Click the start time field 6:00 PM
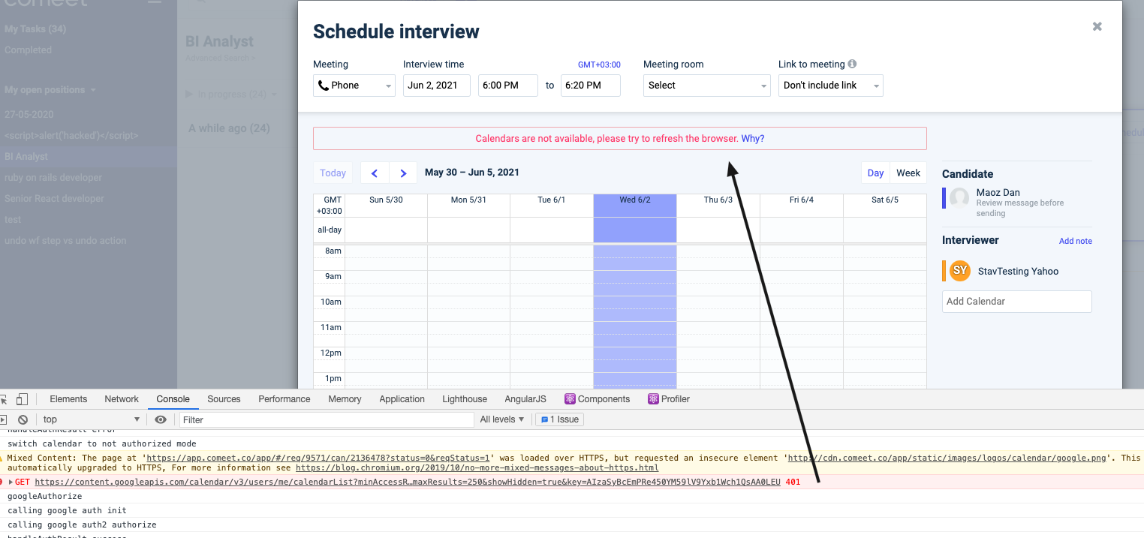The width and height of the screenshot is (1144, 538). [x=508, y=86]
